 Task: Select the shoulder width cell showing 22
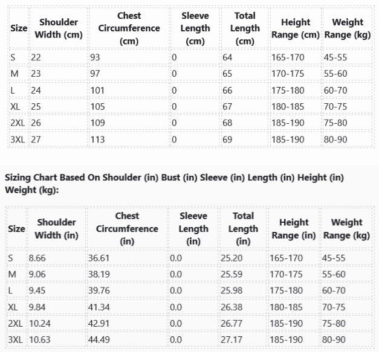(x=36, y=57)
